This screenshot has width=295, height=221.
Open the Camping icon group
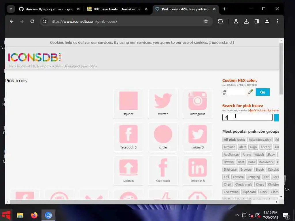click(254, 177)
